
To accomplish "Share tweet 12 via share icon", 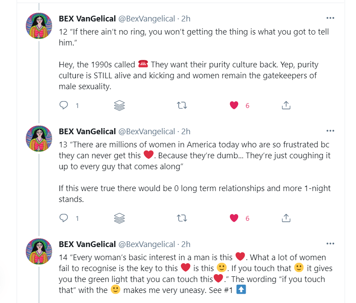I will 286,105.
